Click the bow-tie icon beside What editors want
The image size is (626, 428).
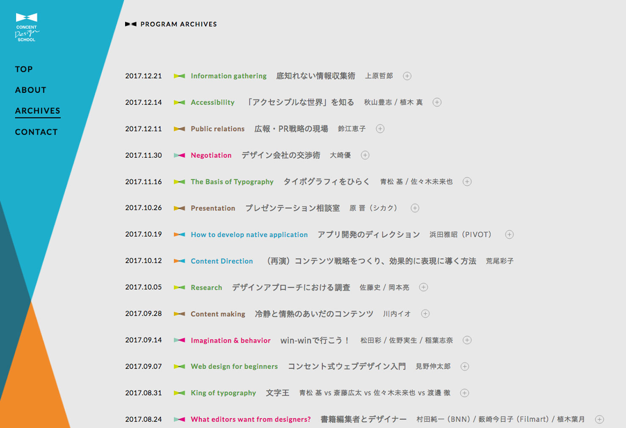pyautogui.click(x=179, y=420)
